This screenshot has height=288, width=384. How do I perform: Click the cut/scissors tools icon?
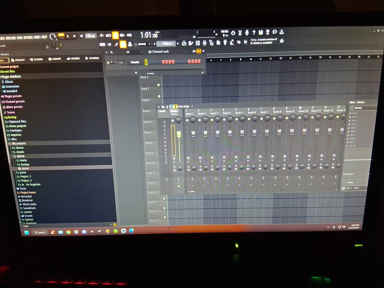(x=239, y=33)
